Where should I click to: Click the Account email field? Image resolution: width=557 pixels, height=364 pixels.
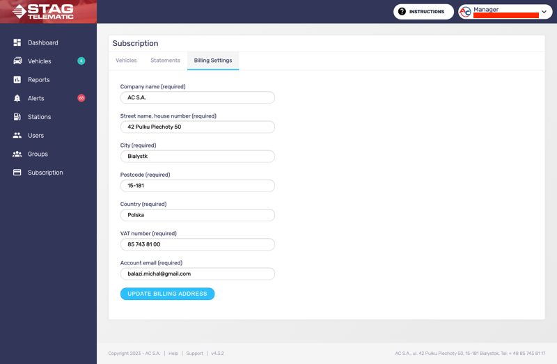[198, 274]
